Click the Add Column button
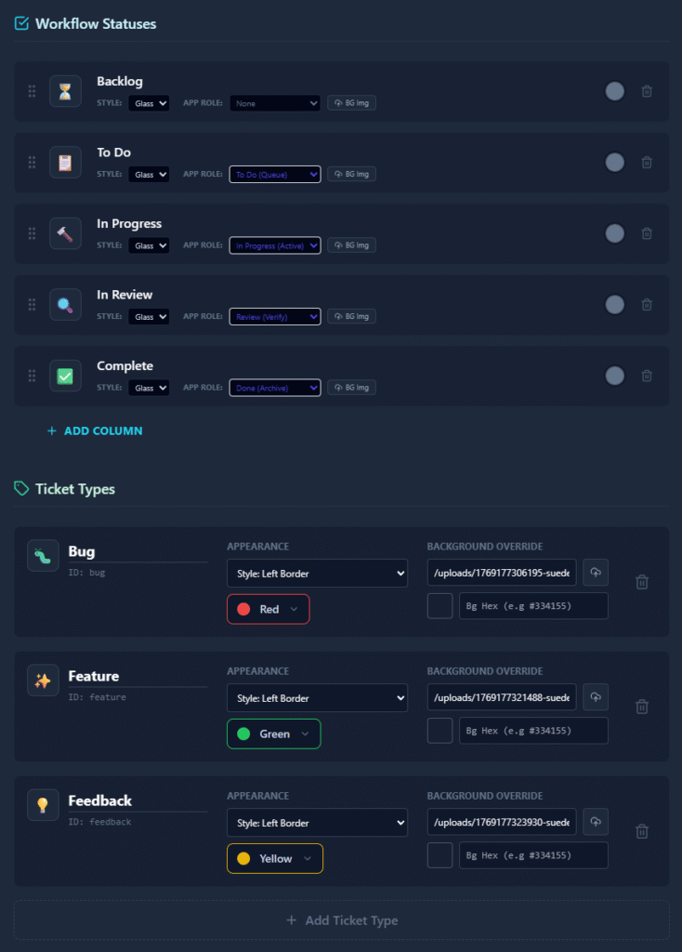 coord(95,431)
